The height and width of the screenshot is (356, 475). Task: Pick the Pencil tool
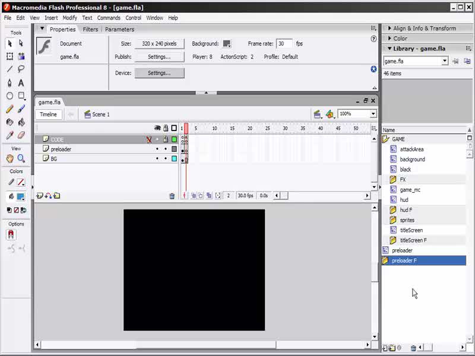[x=9, y=109]
